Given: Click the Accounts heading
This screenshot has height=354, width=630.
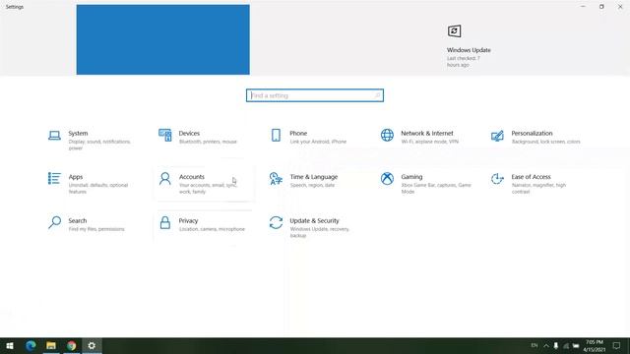Looking at the screenshot, I should [192, 177].
